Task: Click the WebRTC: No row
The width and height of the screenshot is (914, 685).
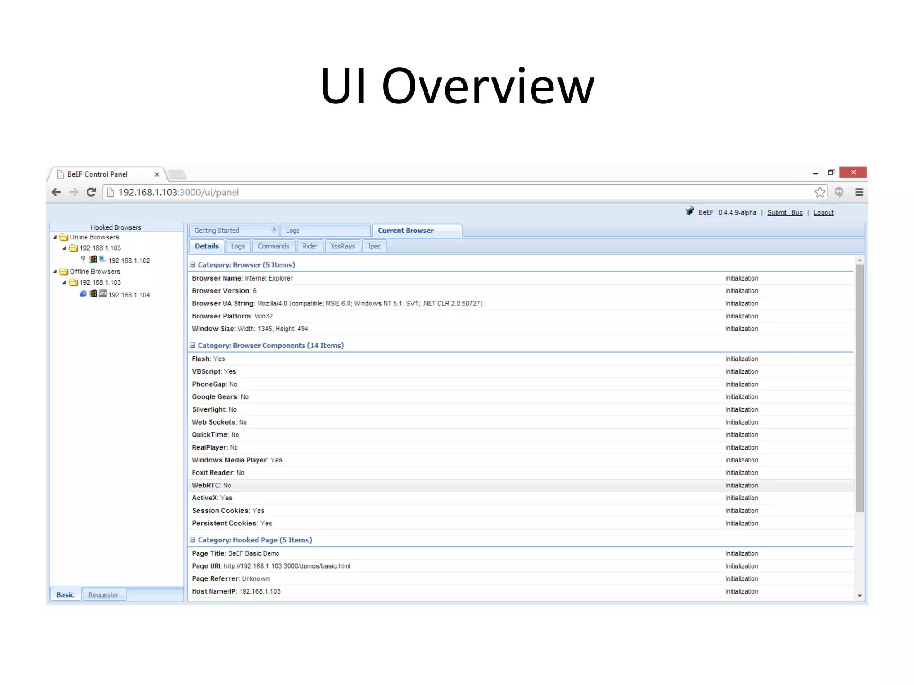Action: (x=521, y=485)
